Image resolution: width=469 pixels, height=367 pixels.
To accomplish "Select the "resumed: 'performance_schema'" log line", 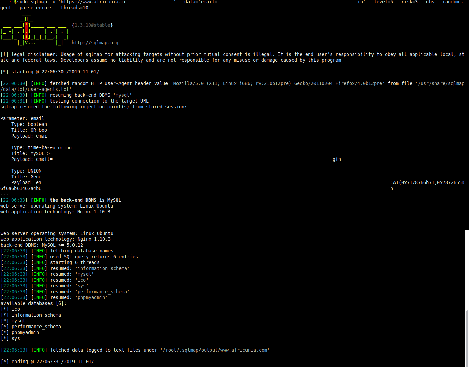I will 65,292.
